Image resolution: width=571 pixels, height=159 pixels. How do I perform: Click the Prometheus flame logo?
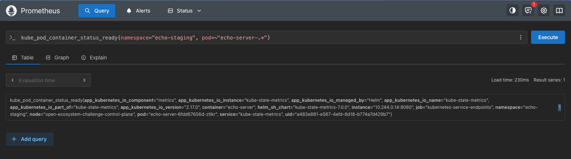point(12,11)
